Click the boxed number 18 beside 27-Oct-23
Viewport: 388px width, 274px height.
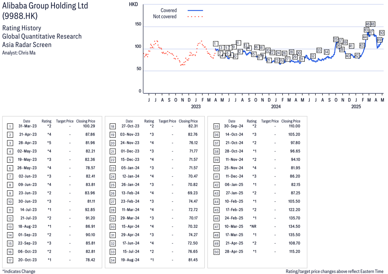coord(113,127)
